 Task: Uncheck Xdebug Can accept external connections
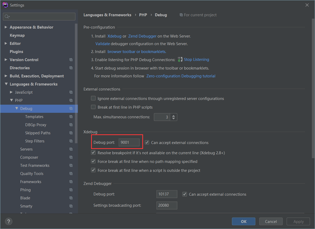pos(147,143)
